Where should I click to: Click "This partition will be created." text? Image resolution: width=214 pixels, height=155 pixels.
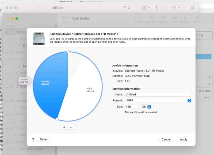(x=141, y=112)
